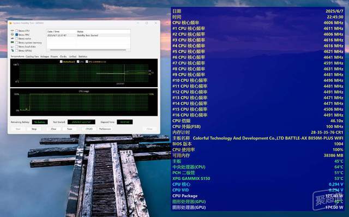This screenshot has width=349, height=217.
Task: Untick the XPG GAMMIX S150 graph checkbox
Action: (87, 62)
